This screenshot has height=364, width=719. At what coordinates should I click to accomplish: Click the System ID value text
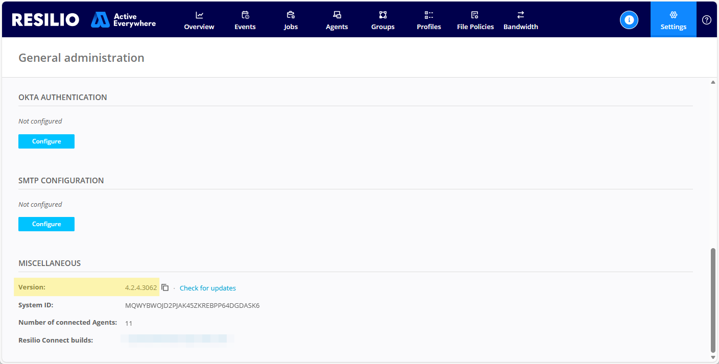[x=192, y=306]
